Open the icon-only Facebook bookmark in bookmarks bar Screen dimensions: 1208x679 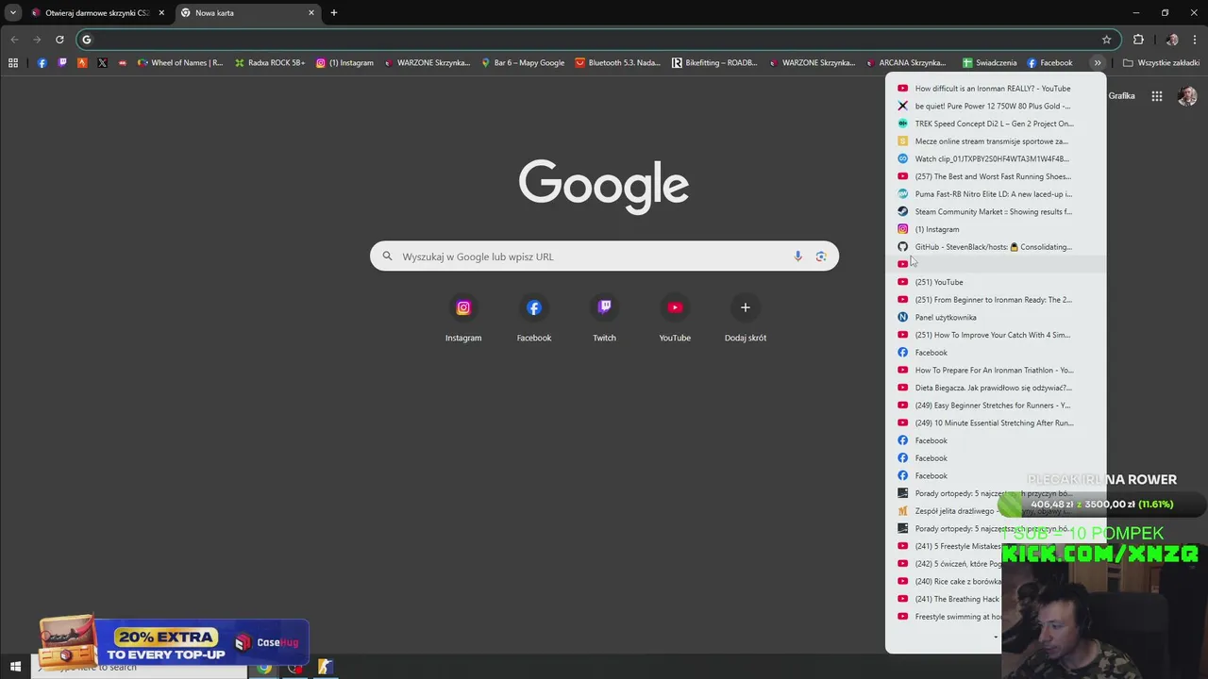[42, 63]
